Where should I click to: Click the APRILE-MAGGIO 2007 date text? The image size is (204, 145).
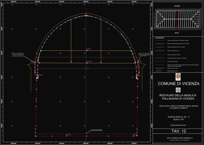point(177,125)
